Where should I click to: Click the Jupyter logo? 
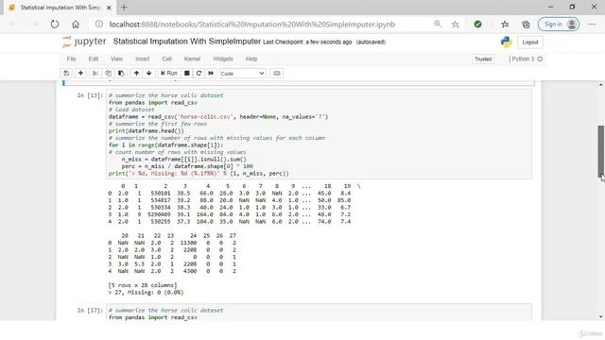(84, 42)
